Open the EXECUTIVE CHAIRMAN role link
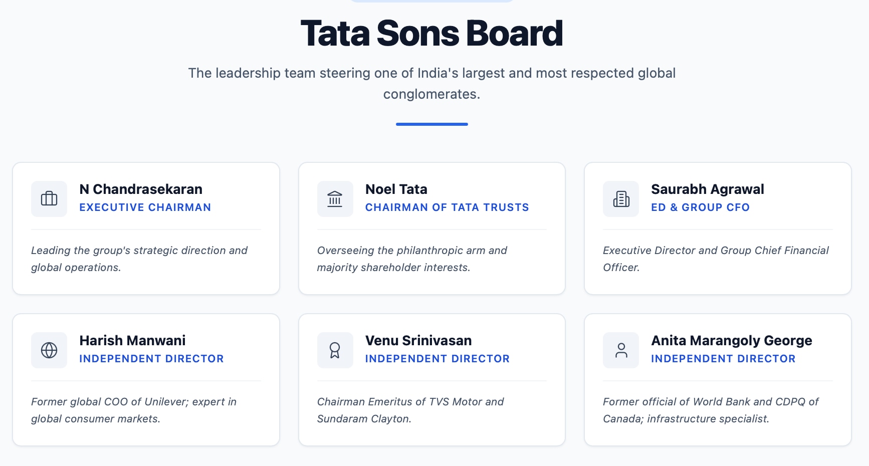The width and height of the screenshot is (869, 466). coord(145,207)
